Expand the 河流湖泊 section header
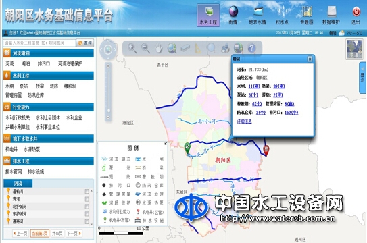Image resolution: width=367 pixels, height=243 pixels. pyautogui.click(x=49, y=53)
